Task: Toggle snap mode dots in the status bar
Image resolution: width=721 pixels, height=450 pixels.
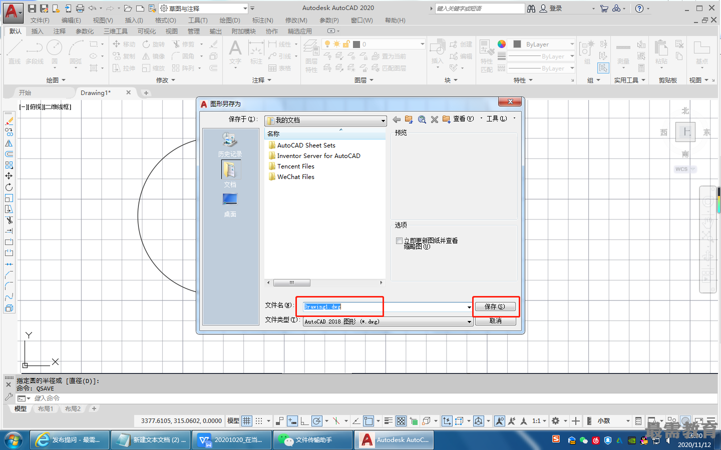Action: tap(259, 421)
